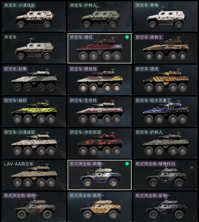Select the default 突击车 skin

(34, 48)
